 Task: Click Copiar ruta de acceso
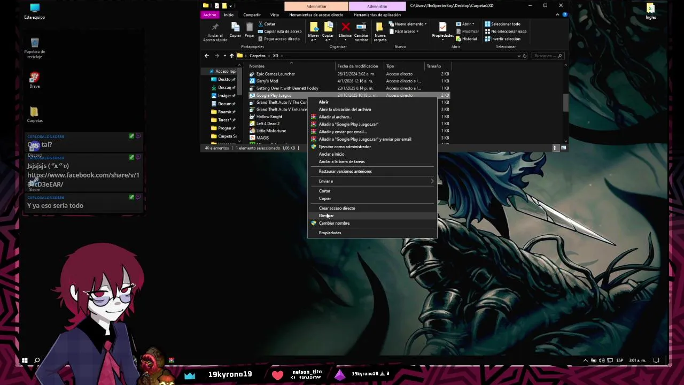279,32
